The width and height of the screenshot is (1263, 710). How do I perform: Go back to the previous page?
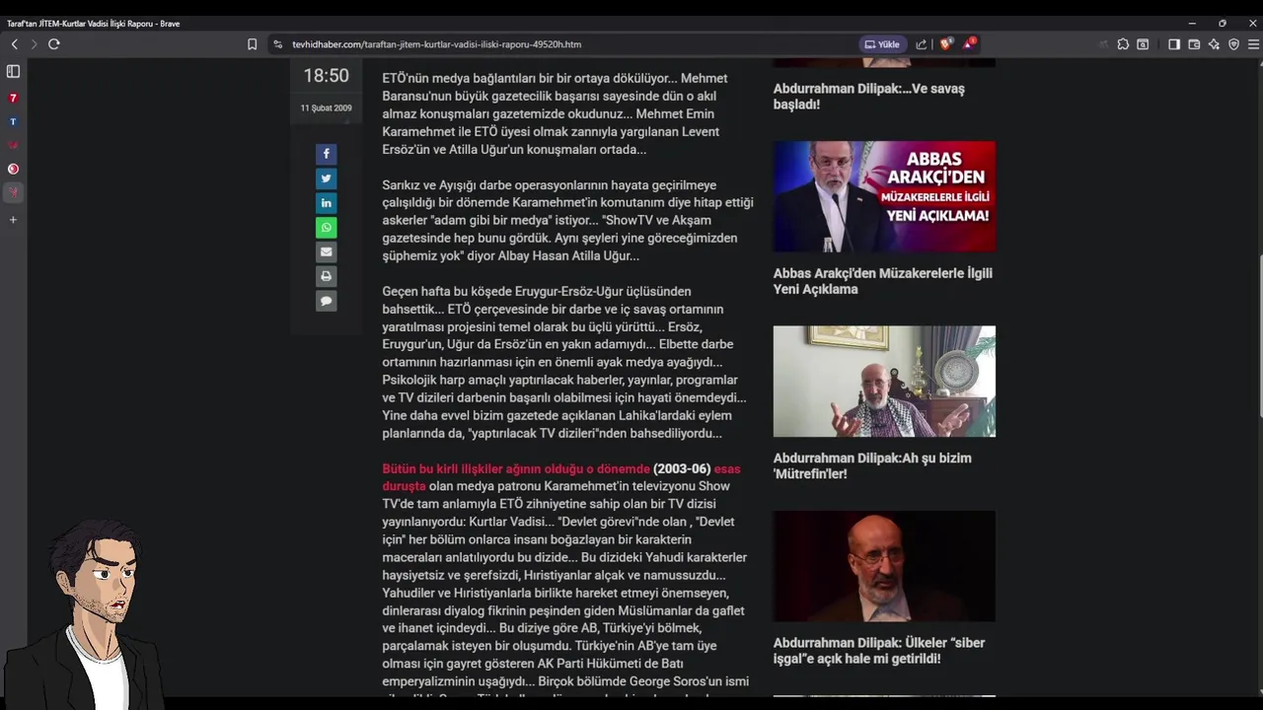[14, 44]
